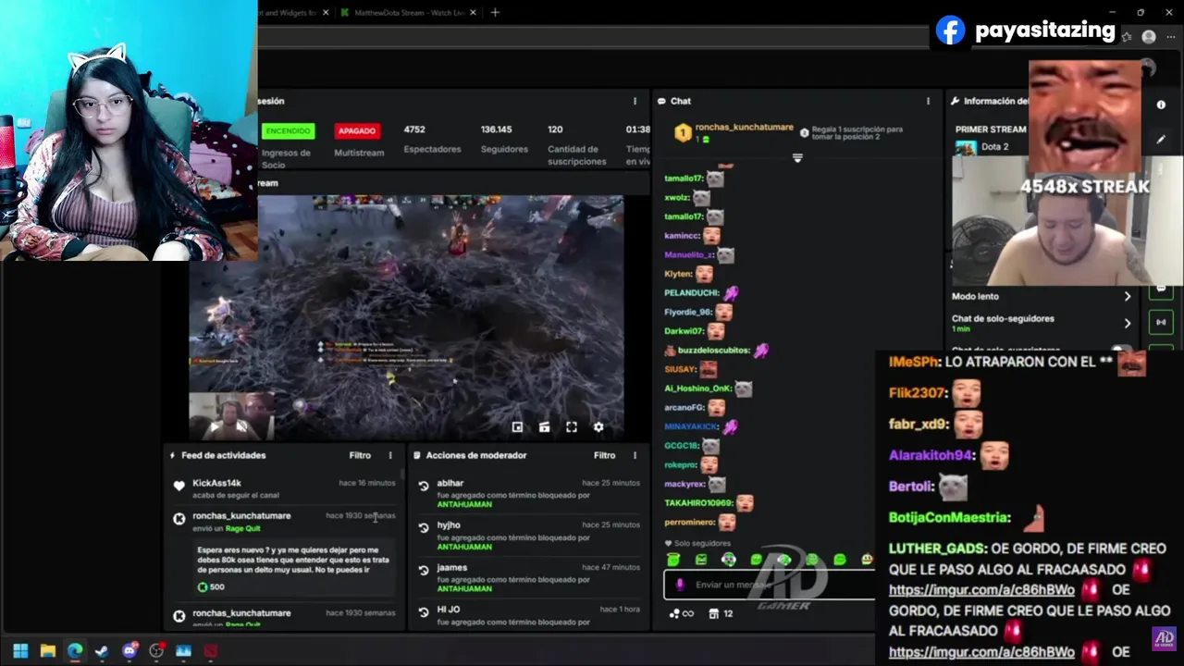The image size is (1184, 666).
Task: Click the chat message input field
Action: [x=768, y=585]
